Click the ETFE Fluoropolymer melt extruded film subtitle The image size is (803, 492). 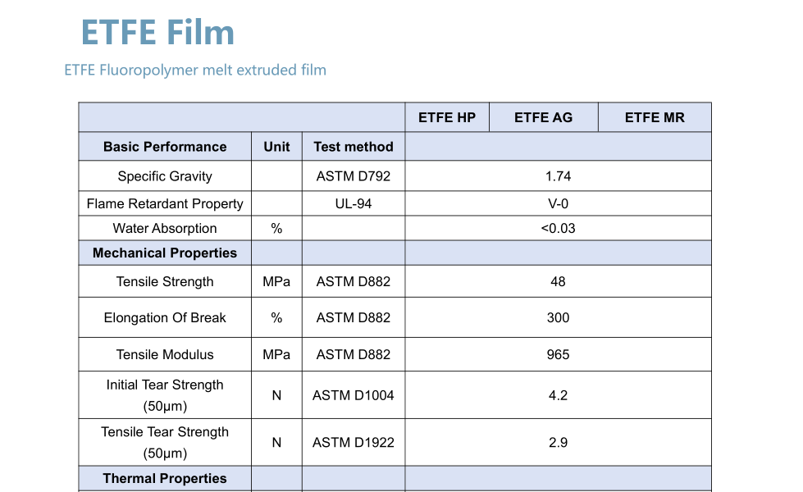coord(195,71)
